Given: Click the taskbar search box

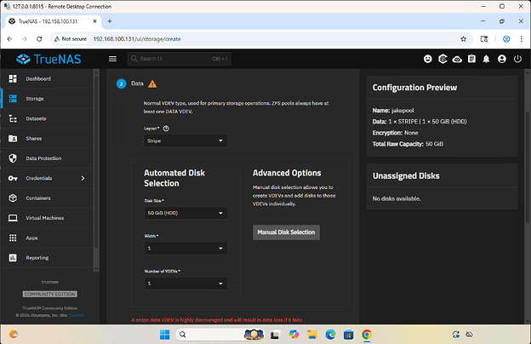Looking at the screenshot, I should coord(220,335).
